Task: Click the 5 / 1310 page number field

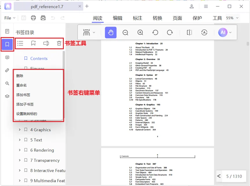Action: point(234,176)
